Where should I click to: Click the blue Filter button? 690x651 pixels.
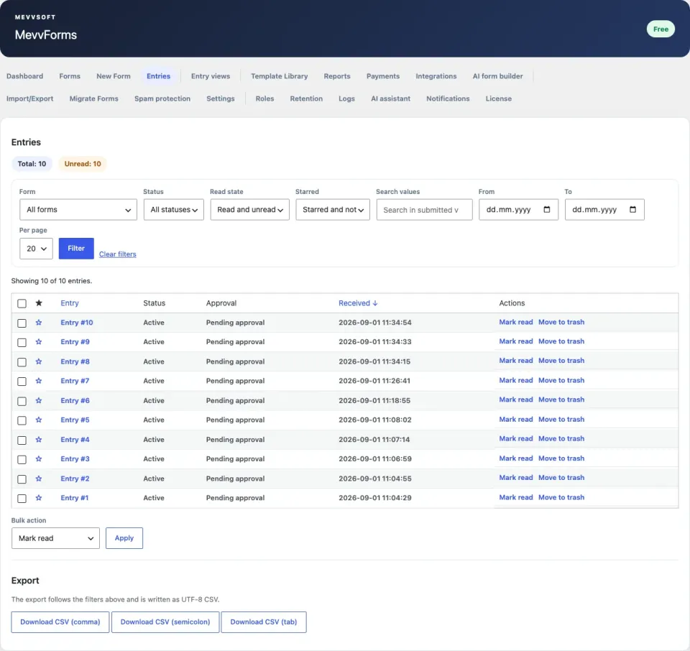coord(76,249)
